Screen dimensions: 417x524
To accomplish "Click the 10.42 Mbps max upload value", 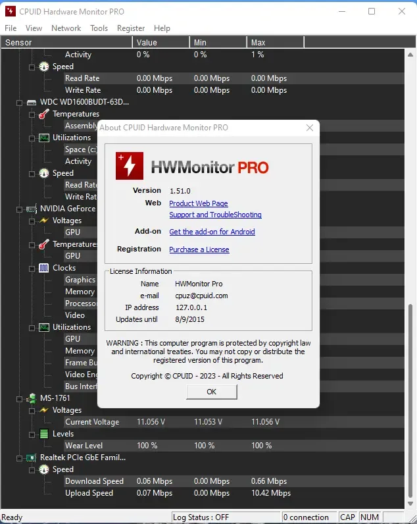I will click(x=271, y=493).
